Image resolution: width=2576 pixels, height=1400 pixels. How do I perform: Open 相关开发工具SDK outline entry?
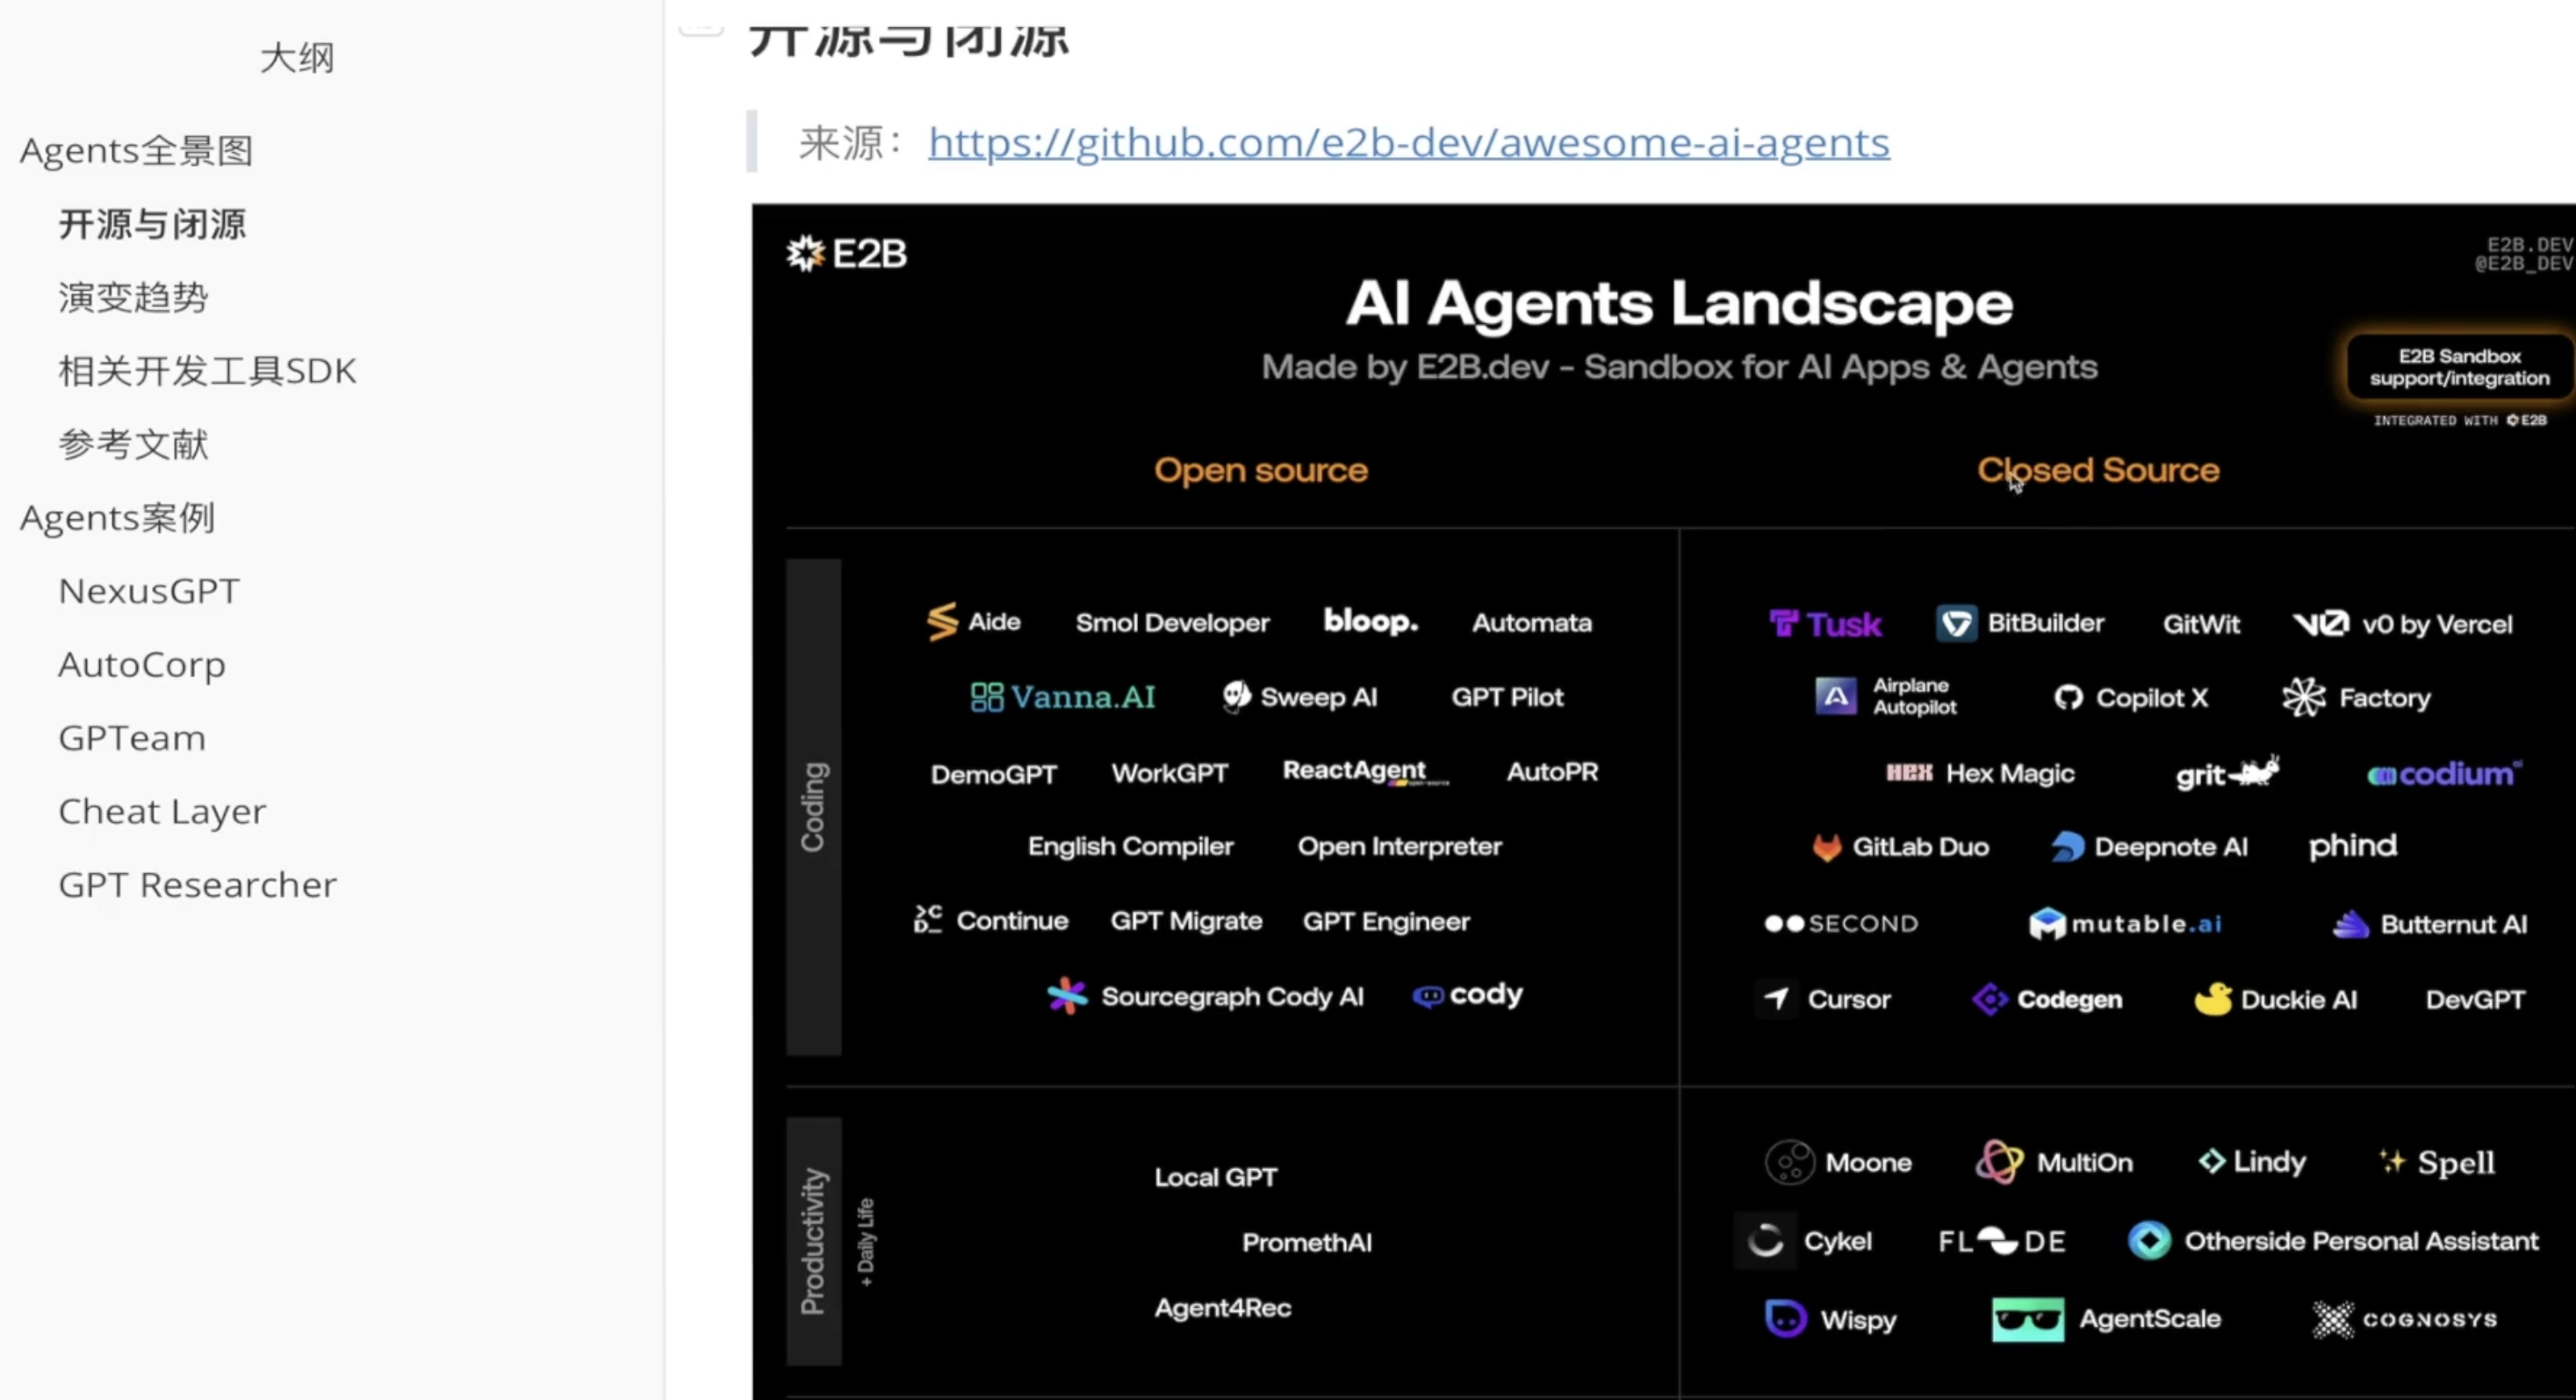click(x=207, y=371)
